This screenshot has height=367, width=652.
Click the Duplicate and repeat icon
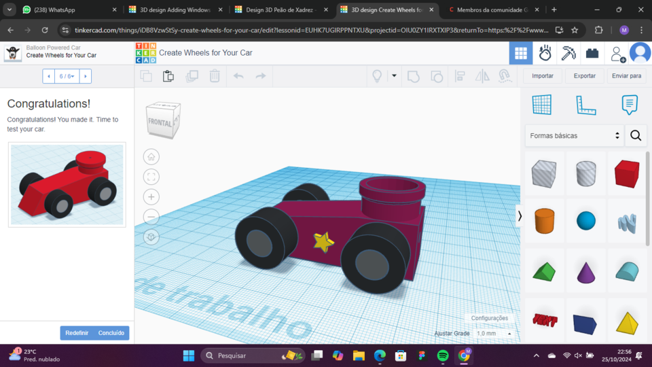[x=192, y=76]
